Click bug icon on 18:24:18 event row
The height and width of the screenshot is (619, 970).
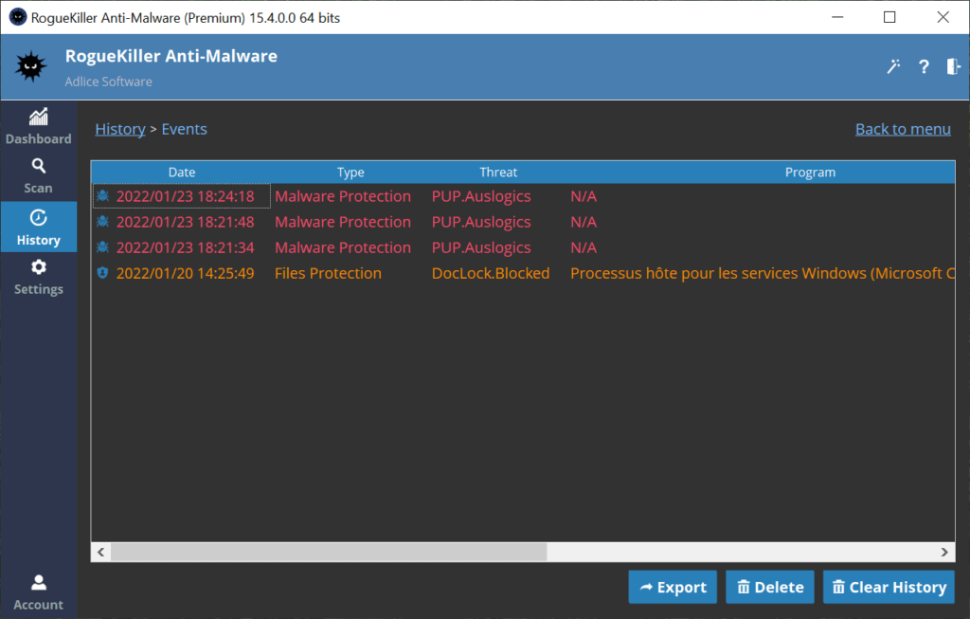click(x=103, y=196)
